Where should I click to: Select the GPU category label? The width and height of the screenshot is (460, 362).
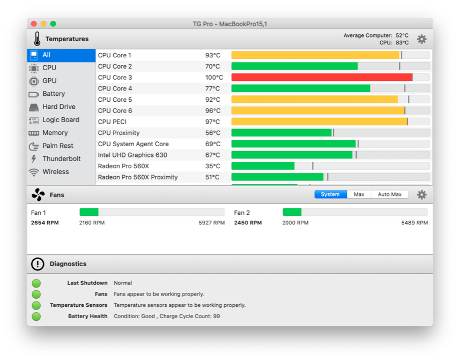(x=49, y=81)
